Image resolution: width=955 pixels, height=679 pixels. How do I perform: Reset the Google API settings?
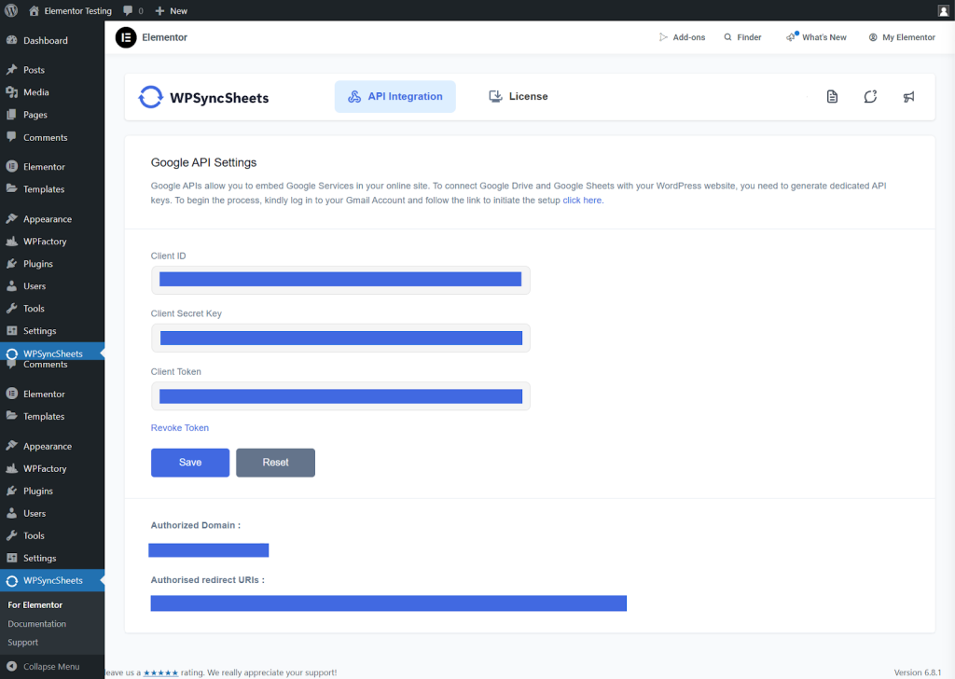pyautogui.click(x=275, y=463)
